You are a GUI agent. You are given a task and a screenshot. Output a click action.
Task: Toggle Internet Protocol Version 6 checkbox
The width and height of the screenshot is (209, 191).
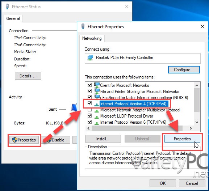(x=89, y=122)
